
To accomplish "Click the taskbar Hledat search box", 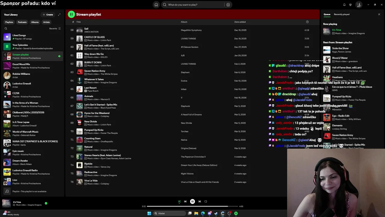I will (169, 213).
